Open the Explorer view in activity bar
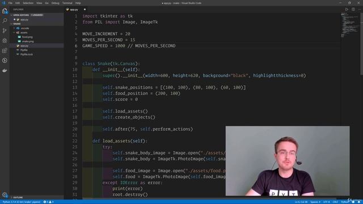The image size is (363, 204). [x=5, y=11]
